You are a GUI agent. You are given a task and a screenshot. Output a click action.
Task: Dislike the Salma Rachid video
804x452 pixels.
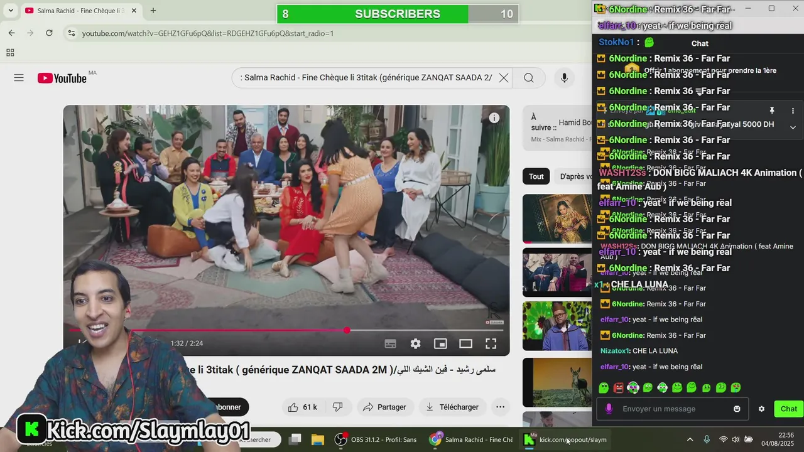337,407
